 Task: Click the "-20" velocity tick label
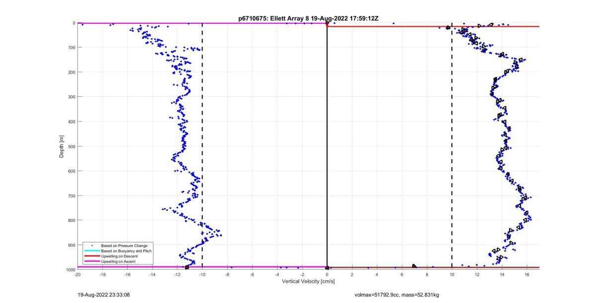click(77, 274)
